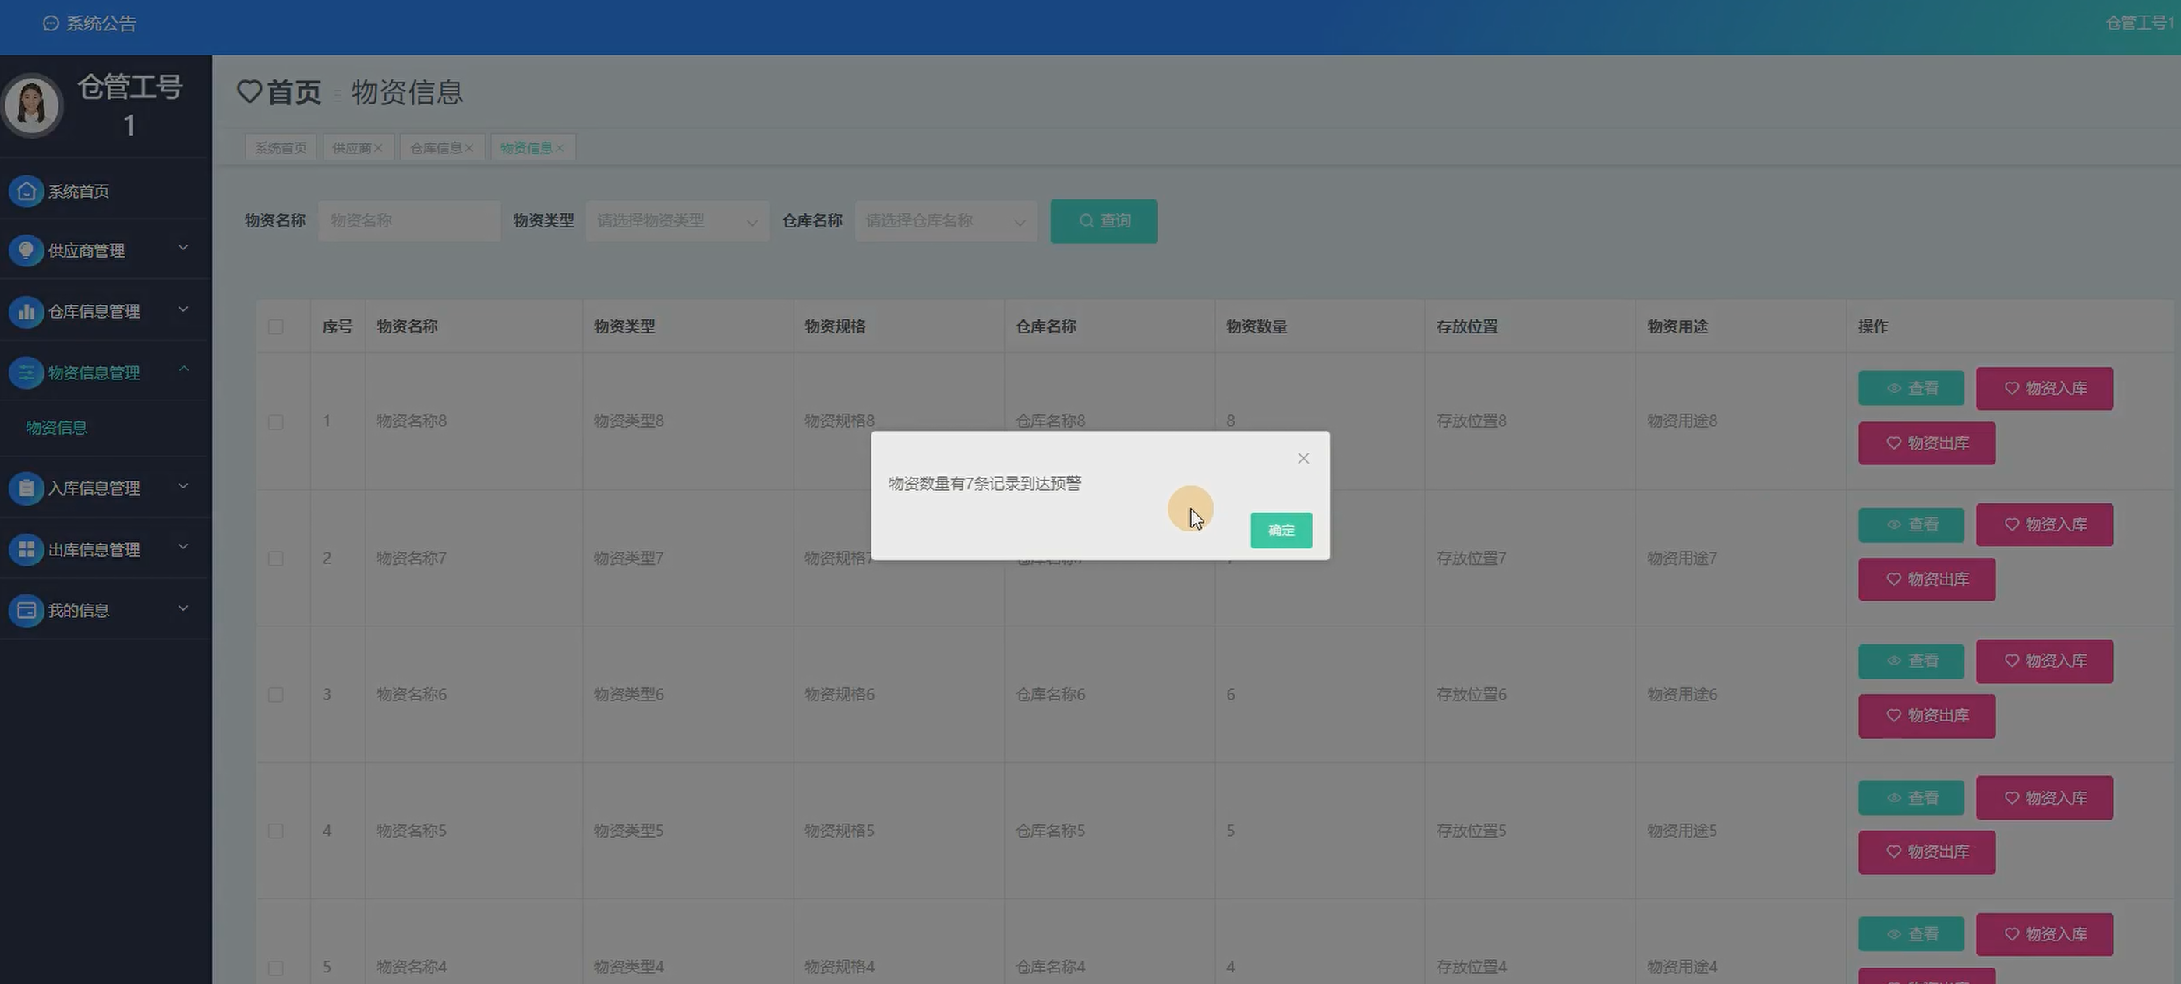View details with 查看 for 物资名称7

click(x=1911, y=524)
